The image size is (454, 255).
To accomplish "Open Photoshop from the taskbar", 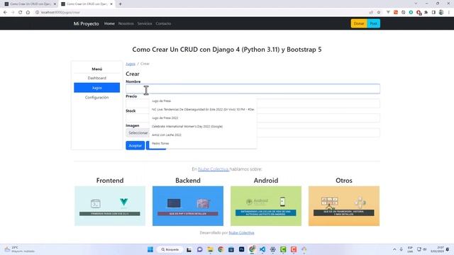I will click(x=241, y=249).
